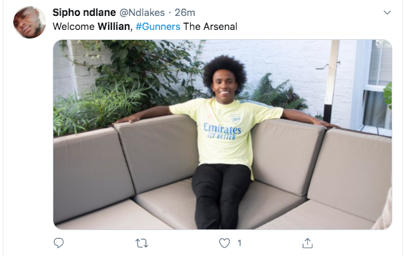Image resolution: width=405 pixels, height=256 pixels.
Task: Reply to the tweet using the speech bubble icon
Action: (x=59, y=243)
